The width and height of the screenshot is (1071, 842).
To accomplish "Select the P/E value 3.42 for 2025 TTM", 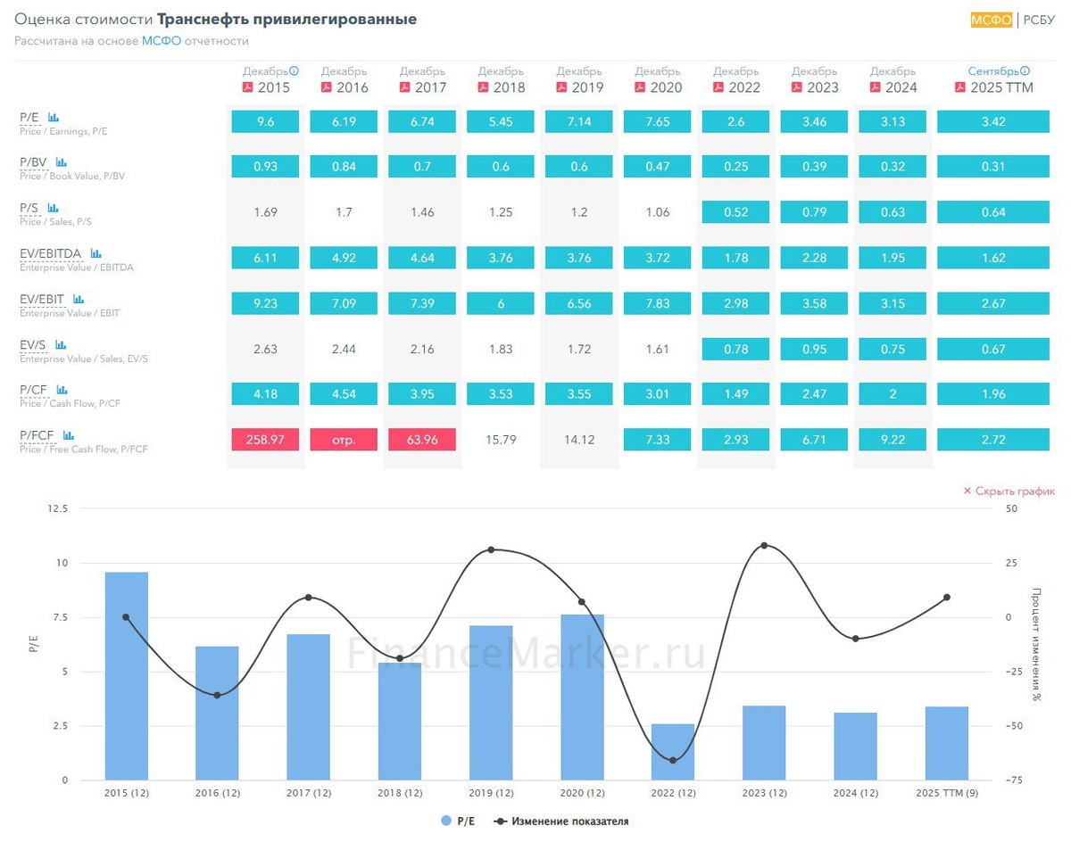I will click(993, 121).
